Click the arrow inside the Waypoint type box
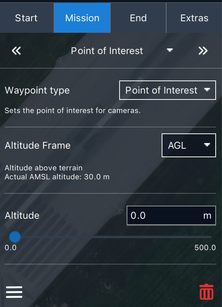Viewport: 222px width, 307px height. (x=207, y=90)
